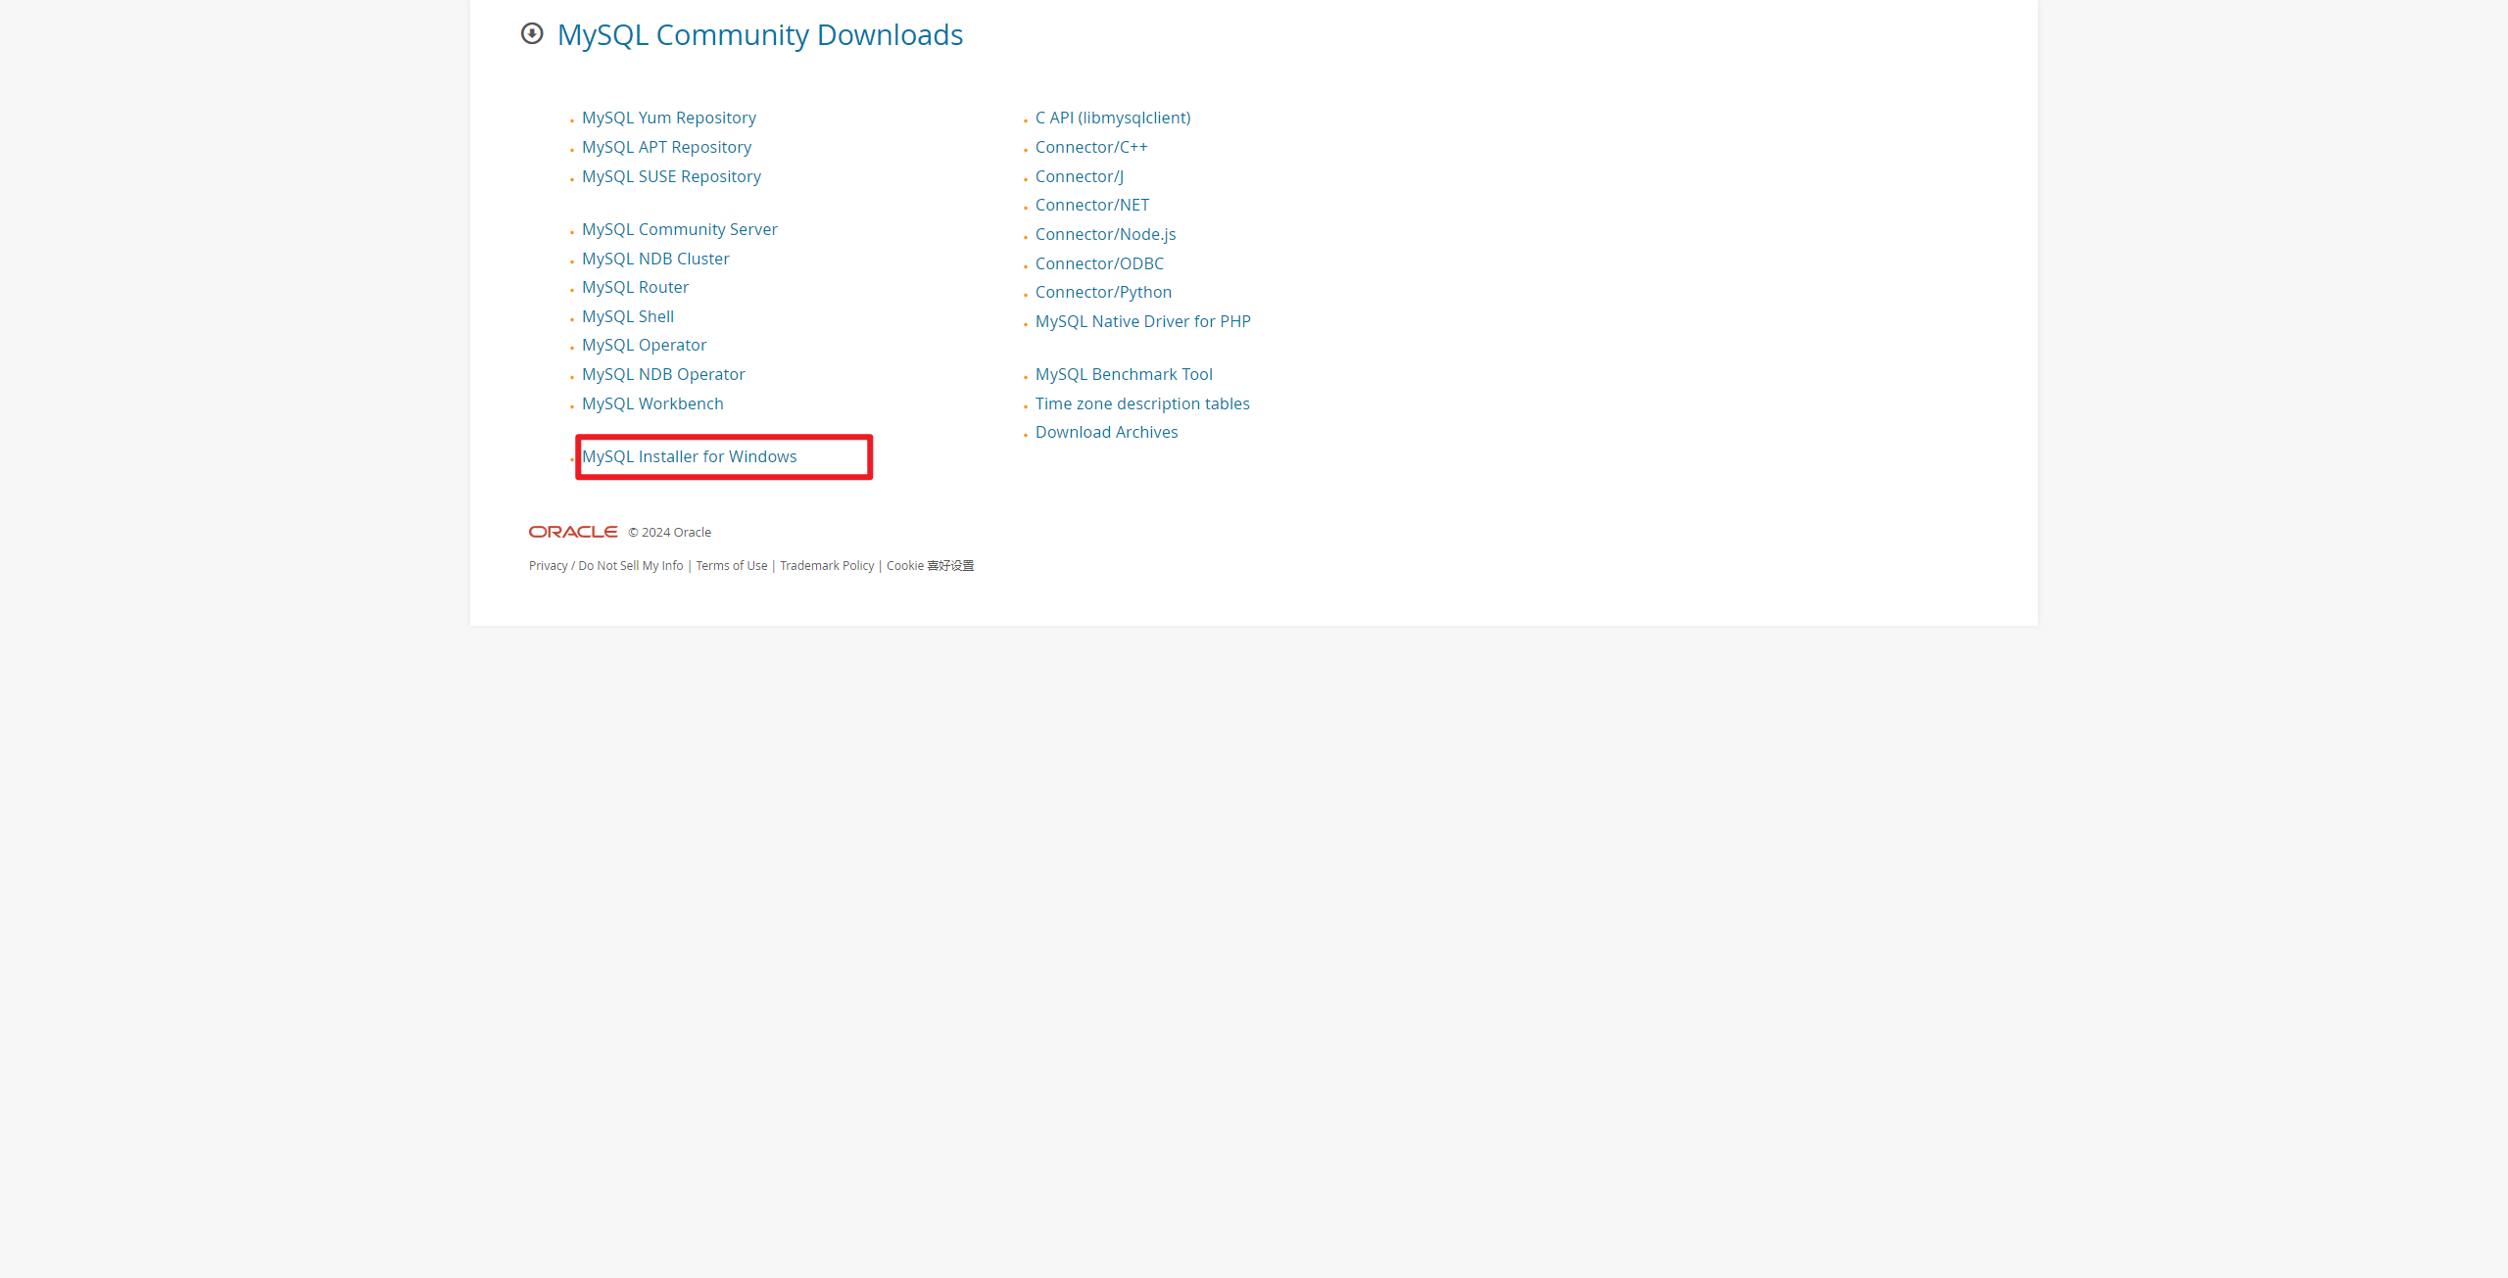The width and height of the screenshot is (2508, 1278).
Task: Click the Oracle logo in footer
Action: coord(573,532)
